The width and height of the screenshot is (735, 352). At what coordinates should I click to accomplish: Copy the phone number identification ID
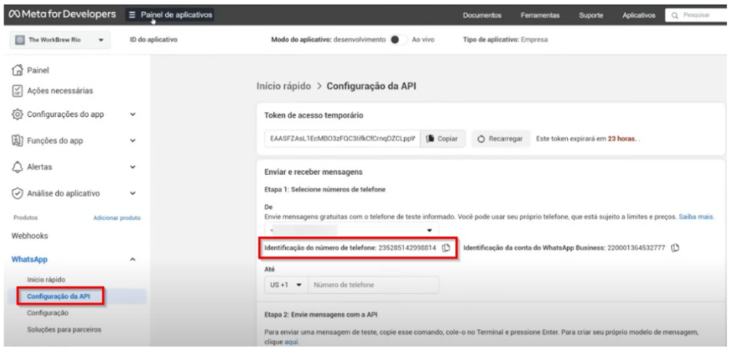446,248
